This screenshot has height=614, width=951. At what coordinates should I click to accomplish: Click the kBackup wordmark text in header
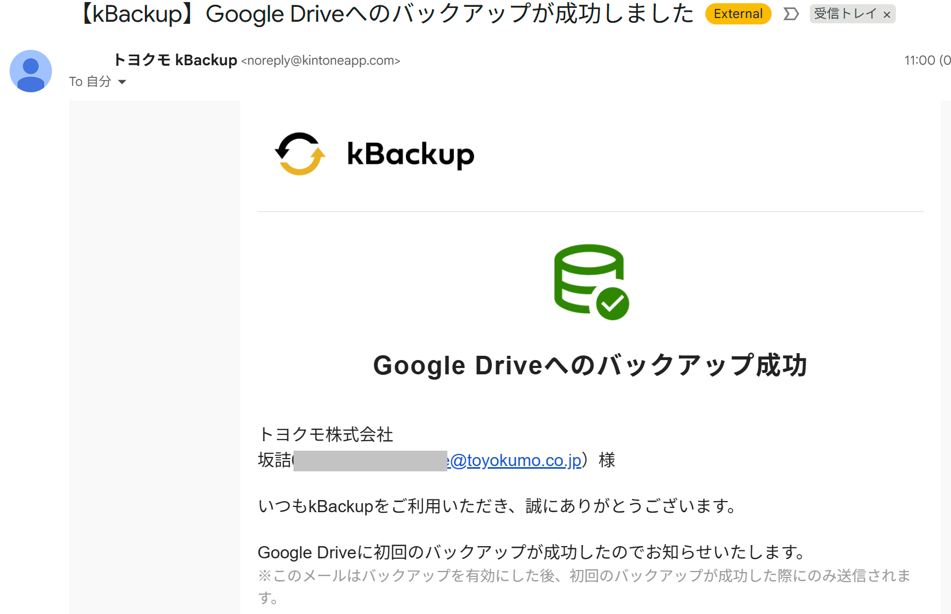click(x=410, y=154)
